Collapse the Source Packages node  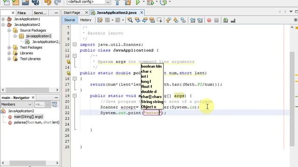click(x=9, y=30)
